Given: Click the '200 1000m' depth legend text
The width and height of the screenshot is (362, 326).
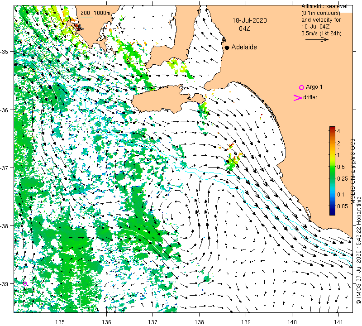Looking at the screenshot, I should tap(95, 13).
